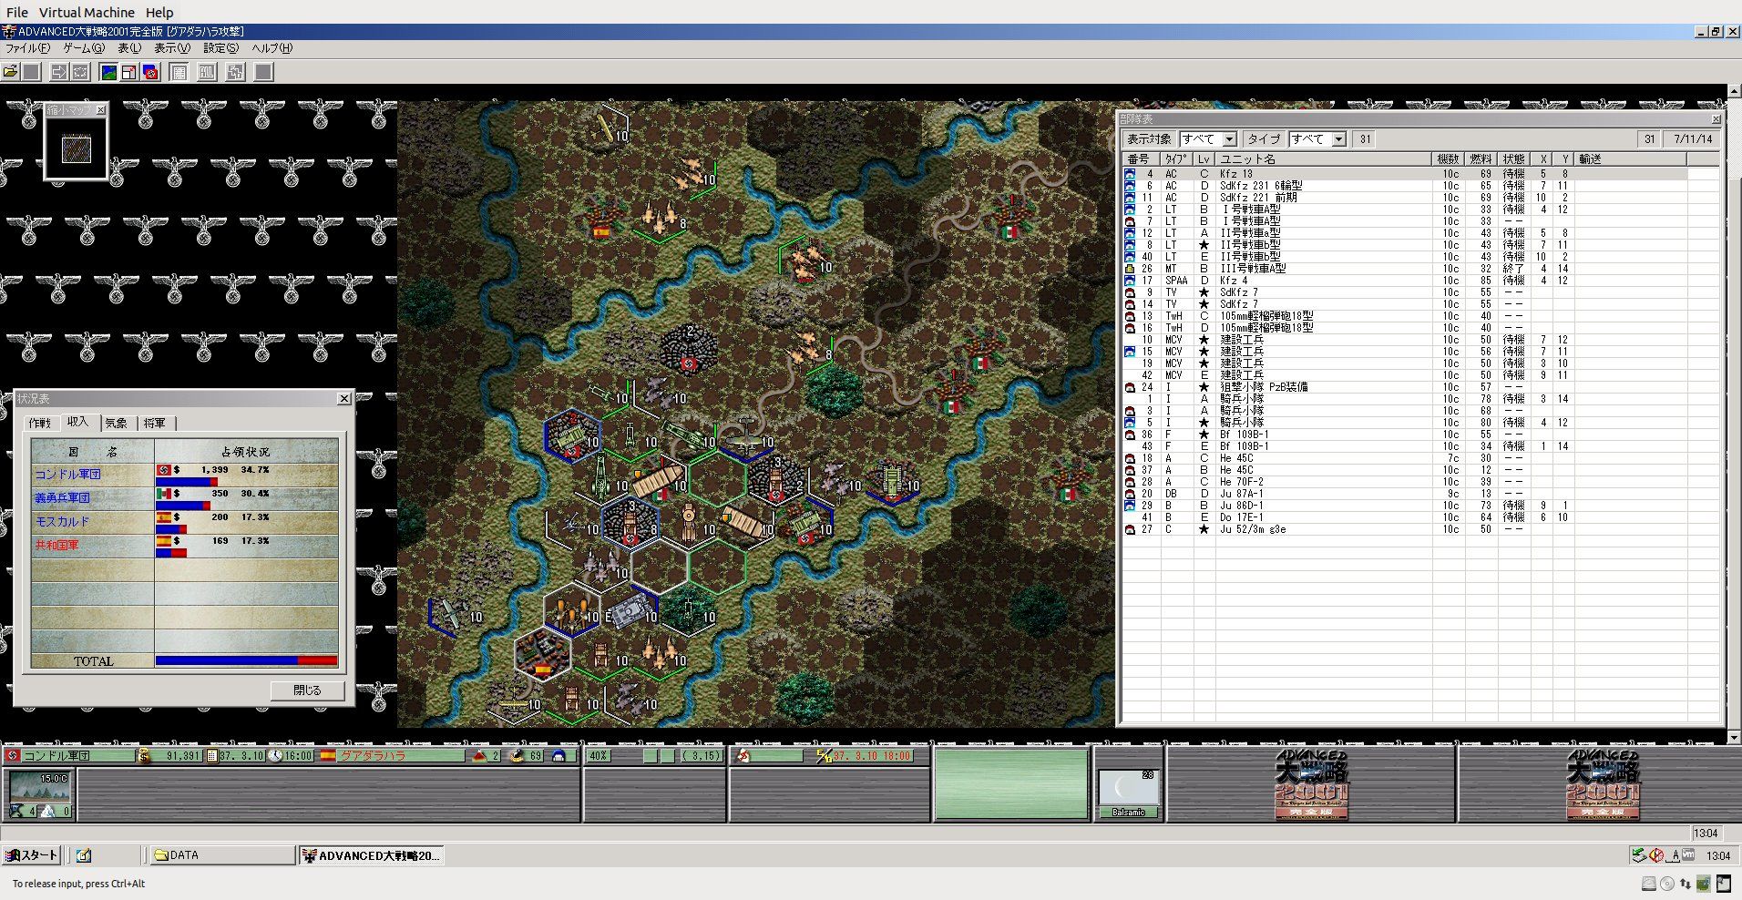The height and width of the screenshot is (900, 1742).
Task: Sort unit list by 燃料 column header
Action: click(1482, 159)
